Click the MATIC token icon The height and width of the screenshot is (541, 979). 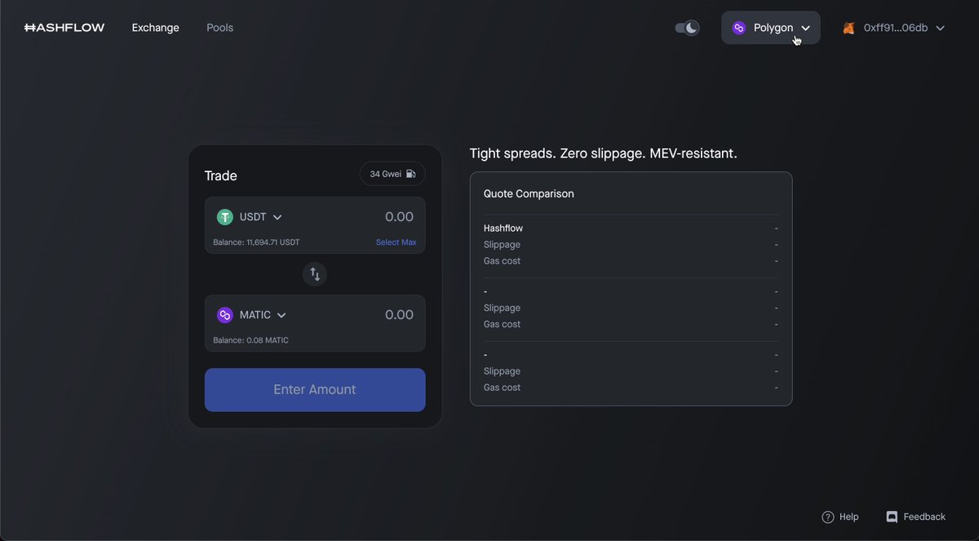[225, 315]
